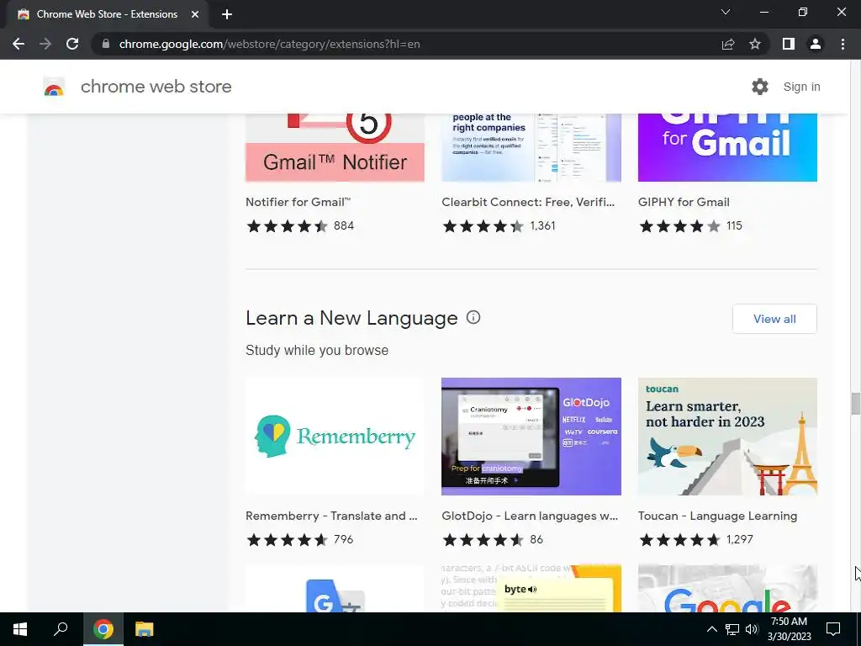Open a new browser tab
The height and width of the screenshot is (646, 861).
[x=227, y=14]
